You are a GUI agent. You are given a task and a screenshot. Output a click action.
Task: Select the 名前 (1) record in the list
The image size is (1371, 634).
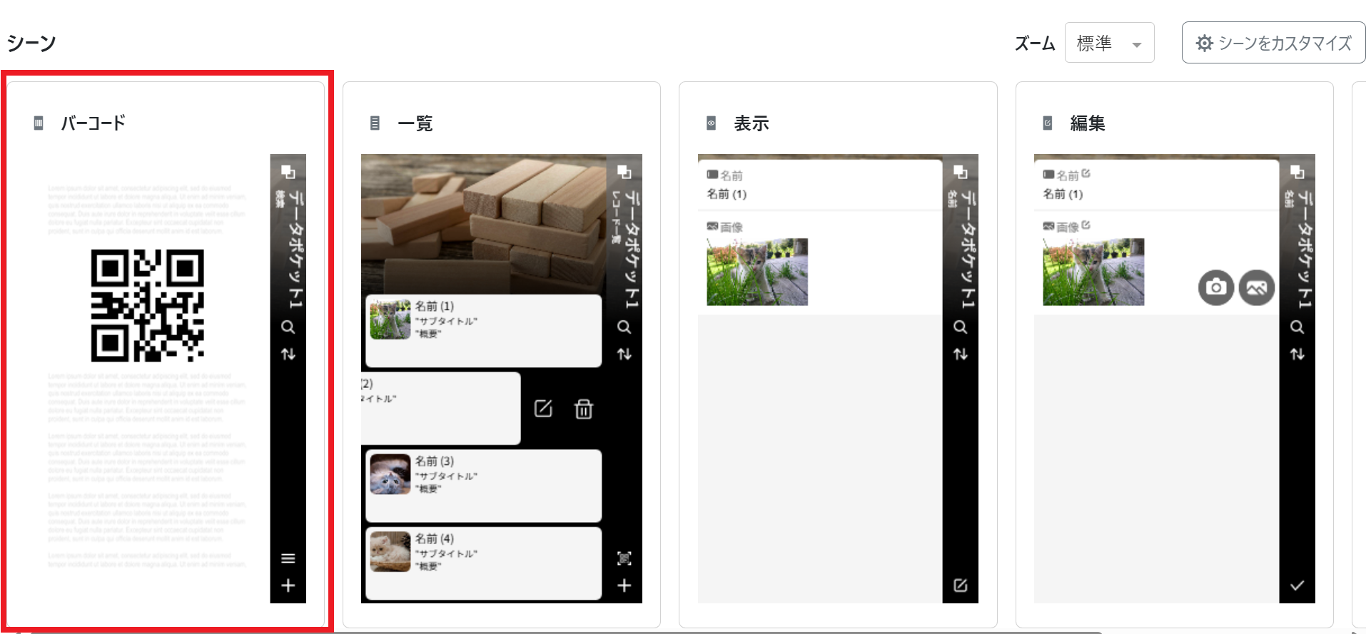pos(483,331)
